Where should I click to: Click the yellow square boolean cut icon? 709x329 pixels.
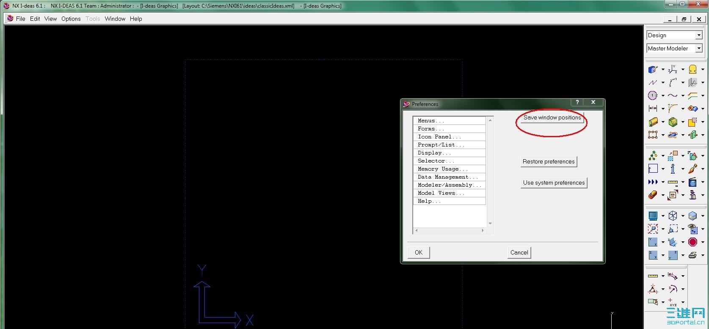tap(692, 122)
